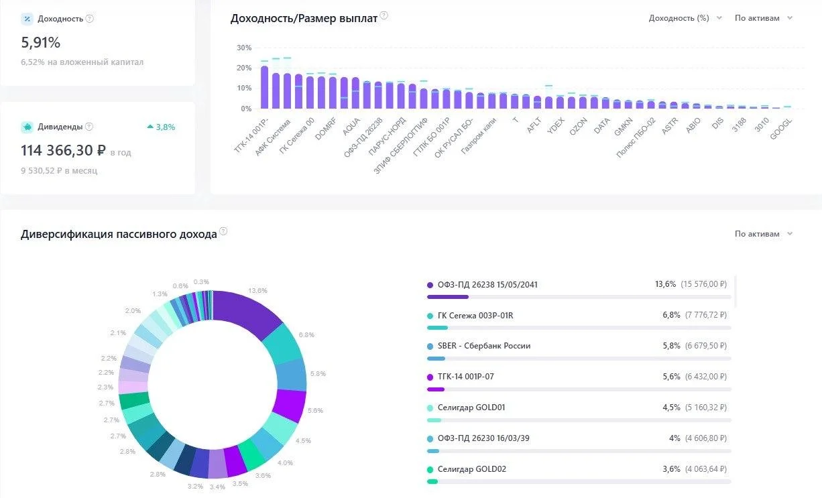The height and width of the screenshot is (498, 822).
Task: Click the (6 679,50 ₽) amount value
Action: click(706, 347)
